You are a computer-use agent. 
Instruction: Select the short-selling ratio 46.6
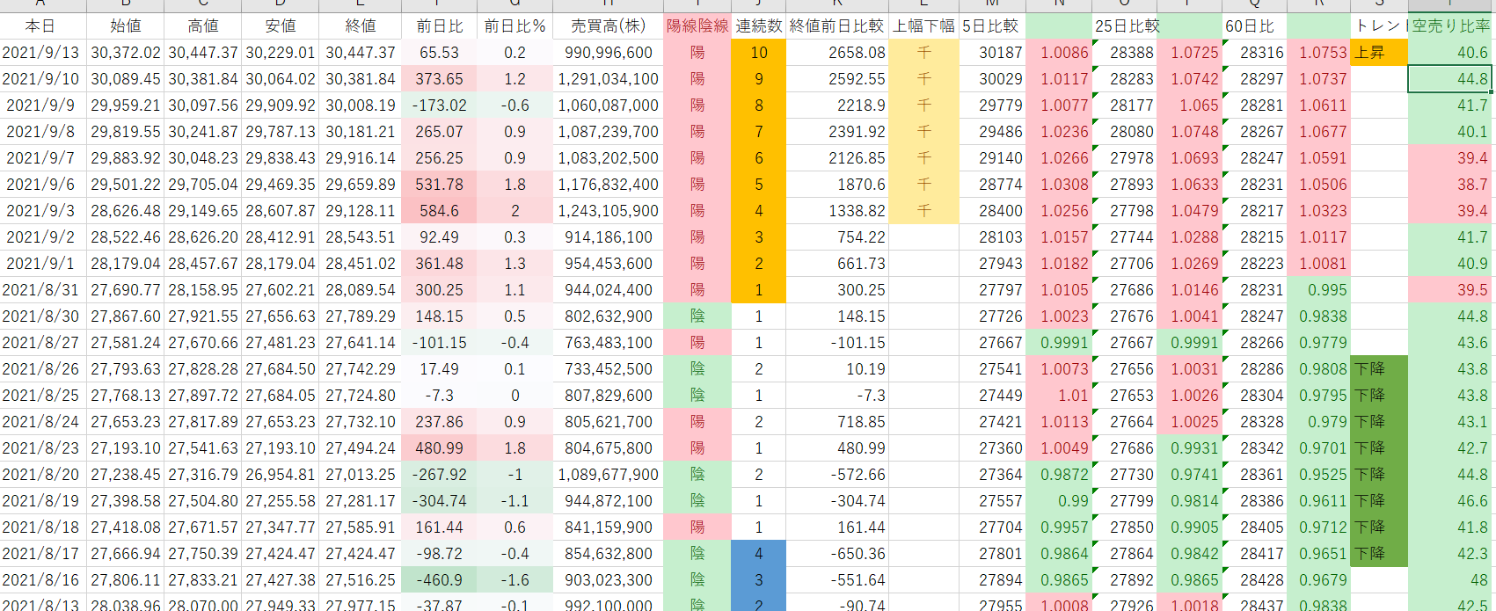1452,501
